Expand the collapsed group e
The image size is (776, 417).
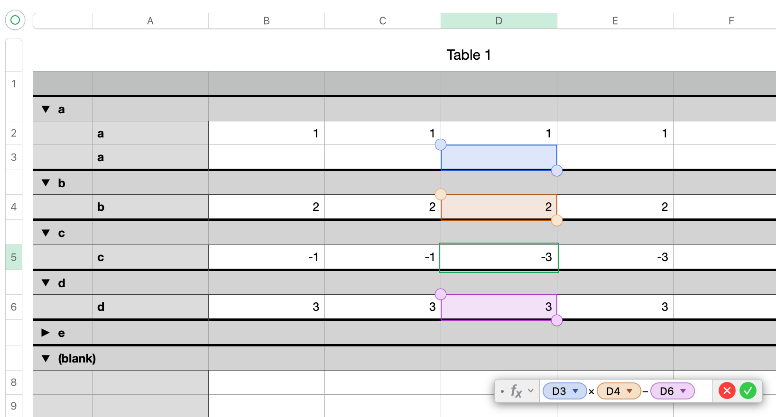click(46, 333)
